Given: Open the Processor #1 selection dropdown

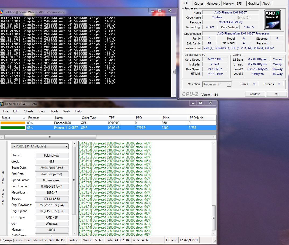Looking at the screenshot, I should [x=217, y=84].
